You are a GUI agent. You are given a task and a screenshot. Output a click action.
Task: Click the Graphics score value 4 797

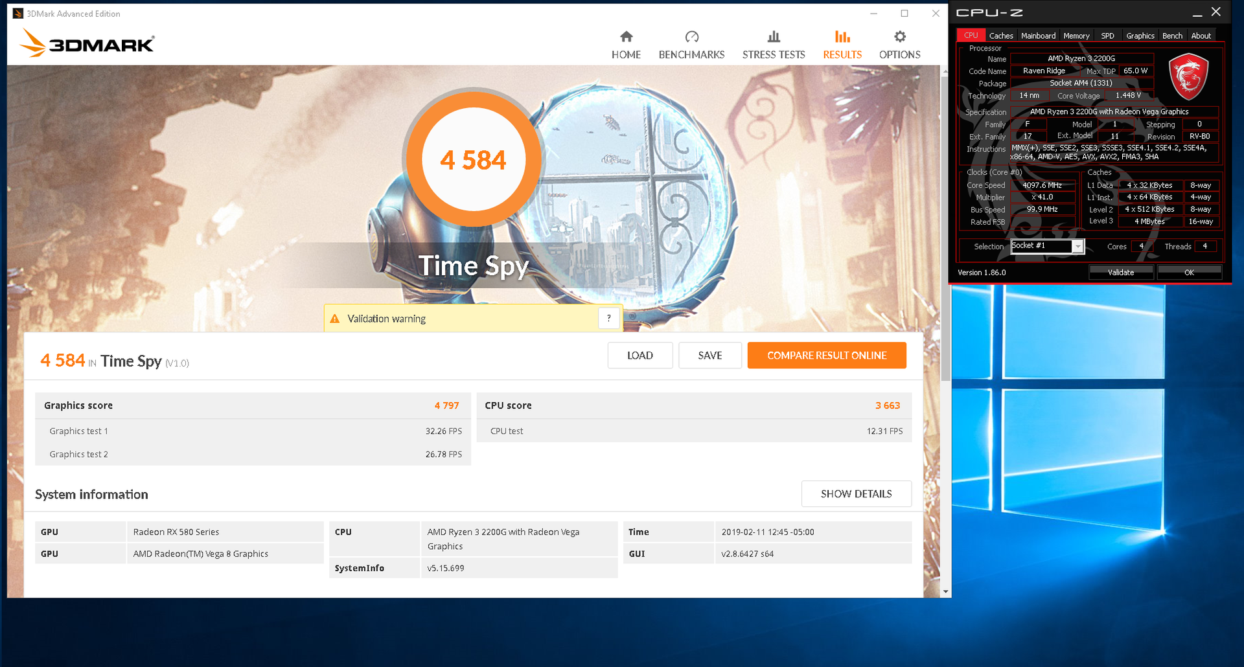click(x=446, y=405)
